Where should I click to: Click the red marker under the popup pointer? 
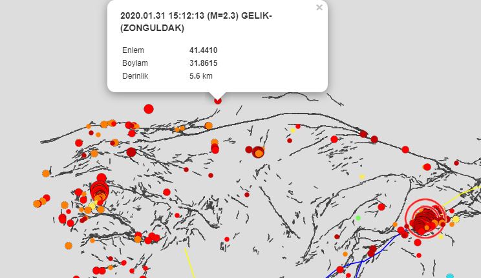[218, 100]
